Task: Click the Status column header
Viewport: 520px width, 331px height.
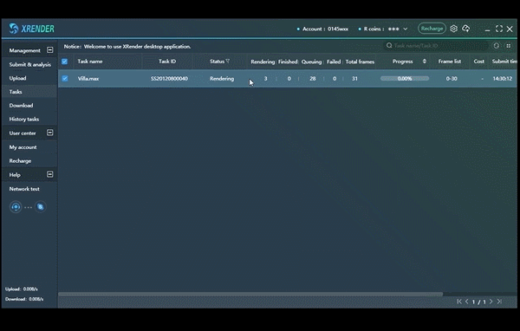Action: pyautogui.click(x=217, y=62)
